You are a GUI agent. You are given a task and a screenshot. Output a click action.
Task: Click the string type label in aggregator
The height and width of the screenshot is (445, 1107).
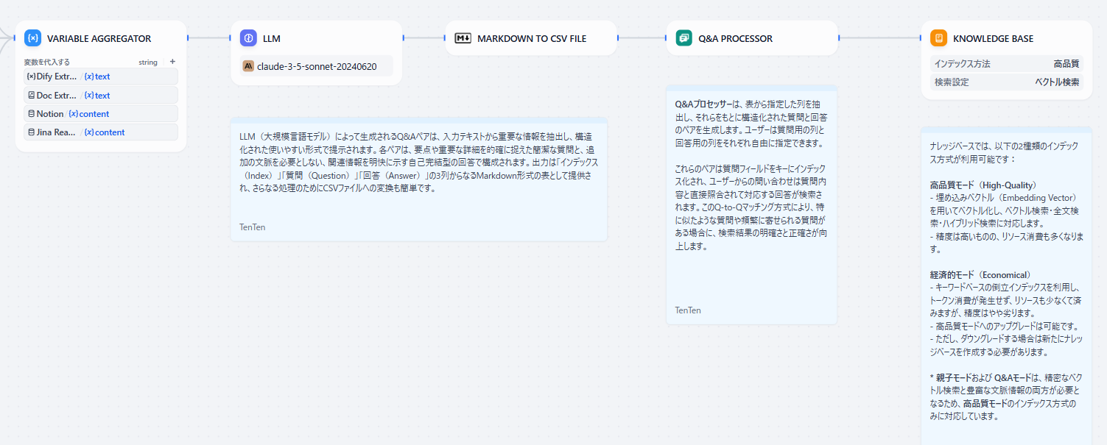pos(148,63)
